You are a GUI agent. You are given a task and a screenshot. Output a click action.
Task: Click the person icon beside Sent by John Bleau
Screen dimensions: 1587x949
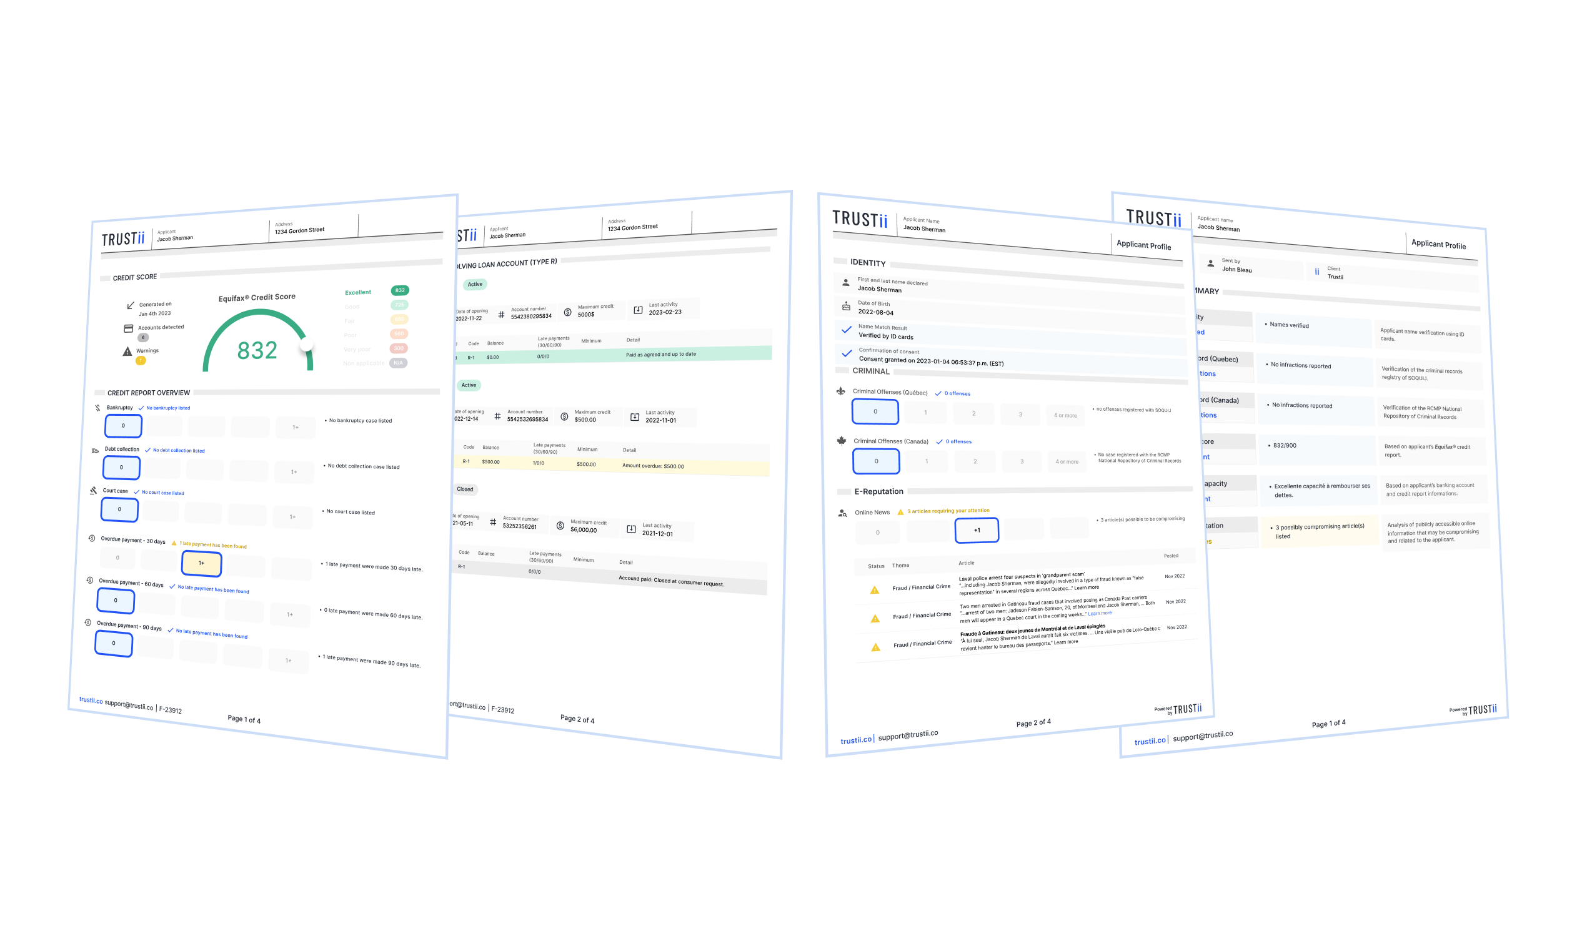(1210, 263)
